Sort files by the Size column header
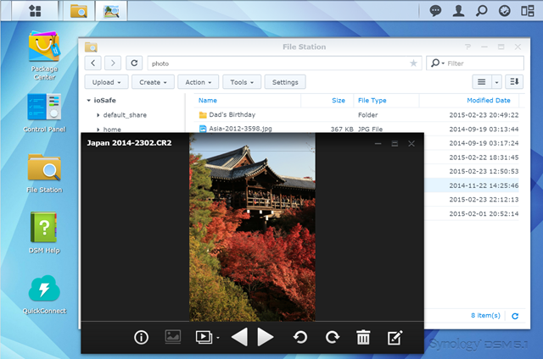Image resolution: width=543 pixels, height=359 pixels. click(x=338, y=100)
